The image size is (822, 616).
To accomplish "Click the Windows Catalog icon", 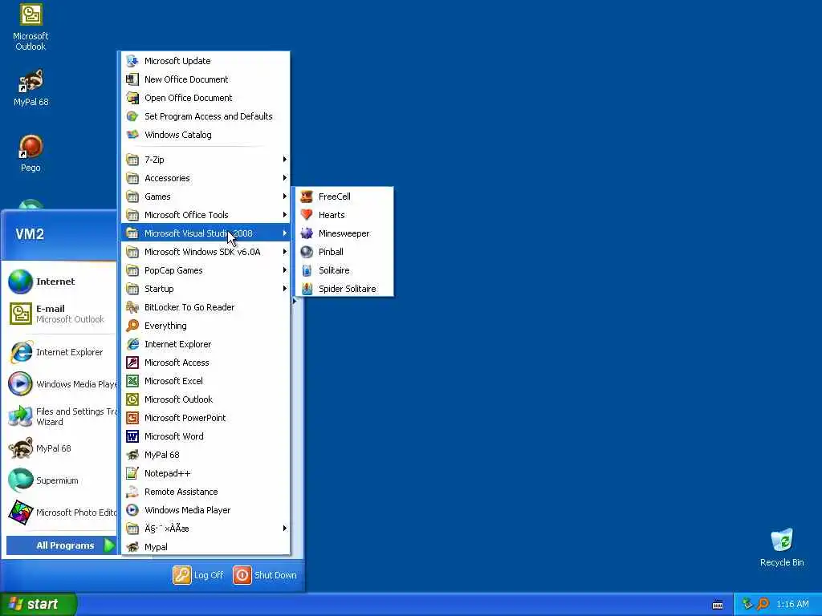I will pos(132,135).
